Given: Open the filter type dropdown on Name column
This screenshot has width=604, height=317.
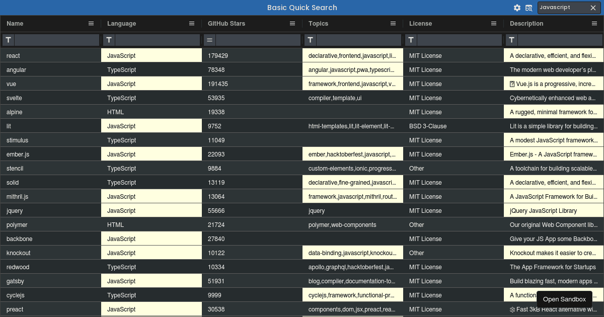Looking at the screenshot, I should point(8,40).
